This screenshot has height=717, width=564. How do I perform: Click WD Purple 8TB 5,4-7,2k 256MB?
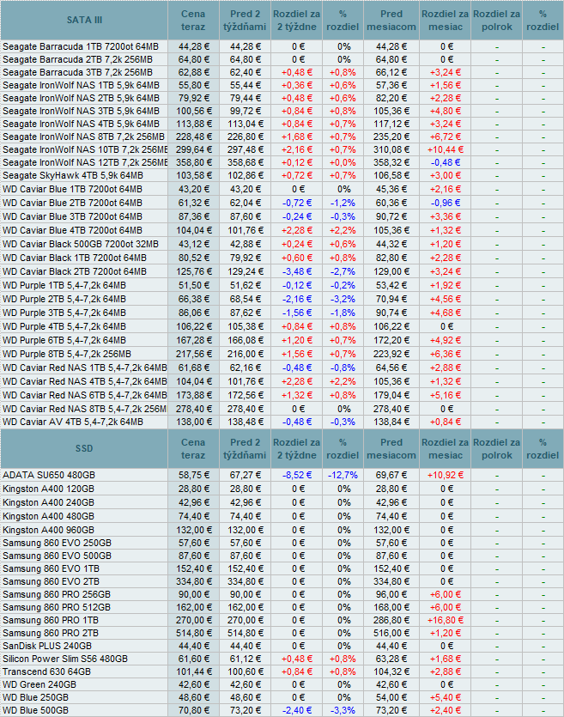[x=67, y=354]
